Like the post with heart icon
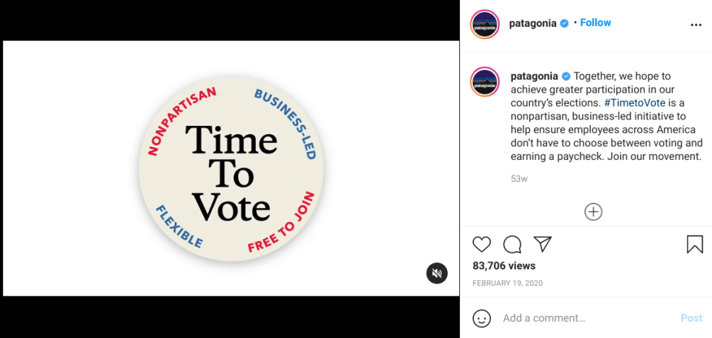Screen dimensions: 712x338 coord(482,245)
